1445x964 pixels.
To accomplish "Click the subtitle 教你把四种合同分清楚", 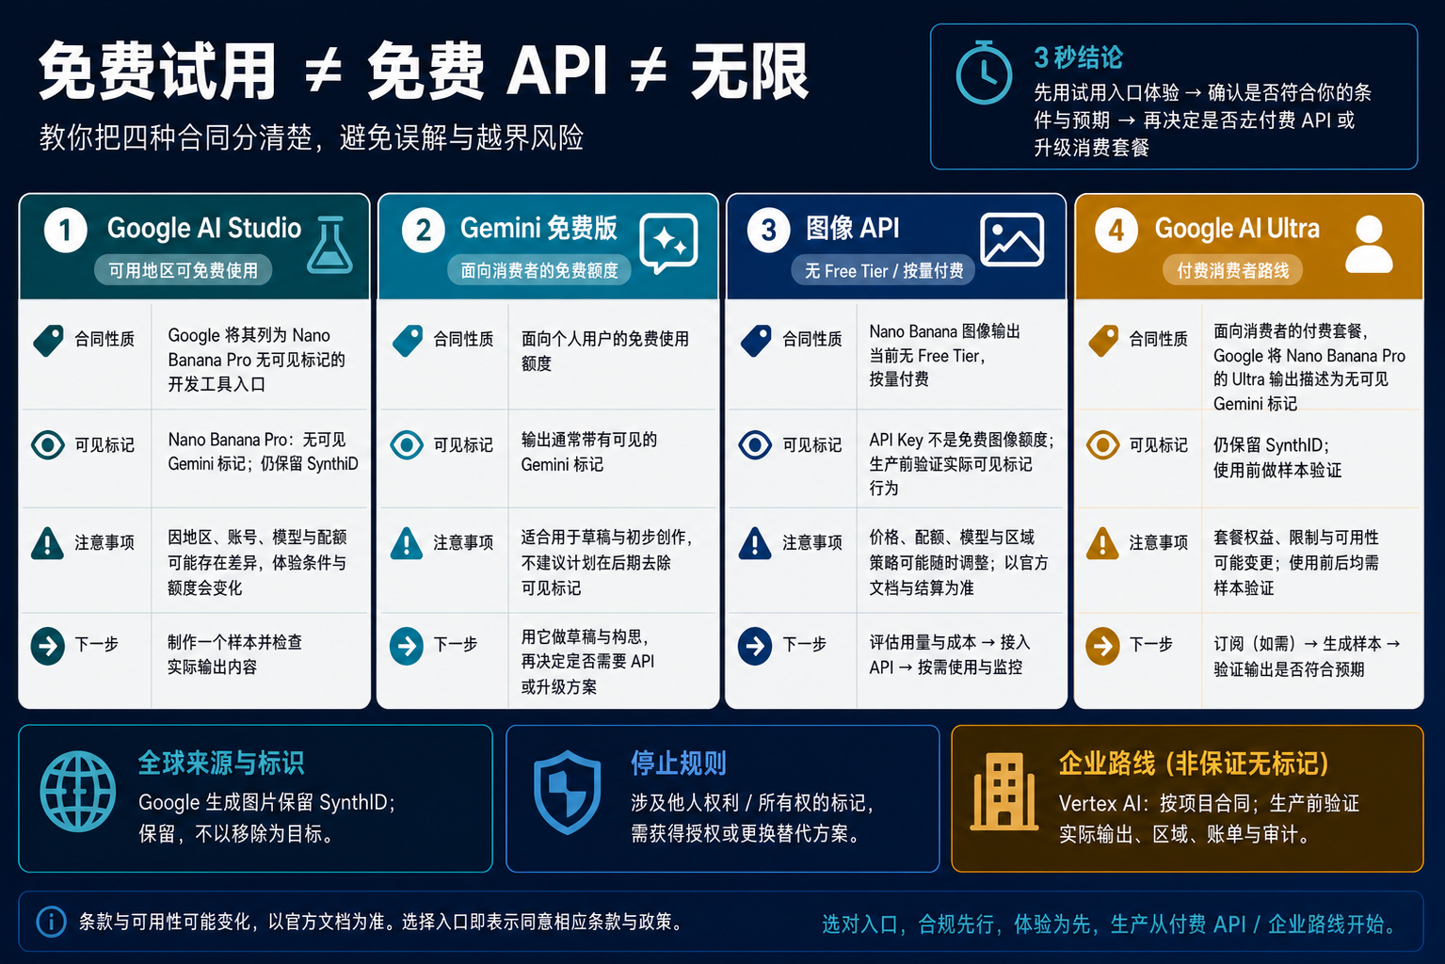I will [x=312, y=138].
